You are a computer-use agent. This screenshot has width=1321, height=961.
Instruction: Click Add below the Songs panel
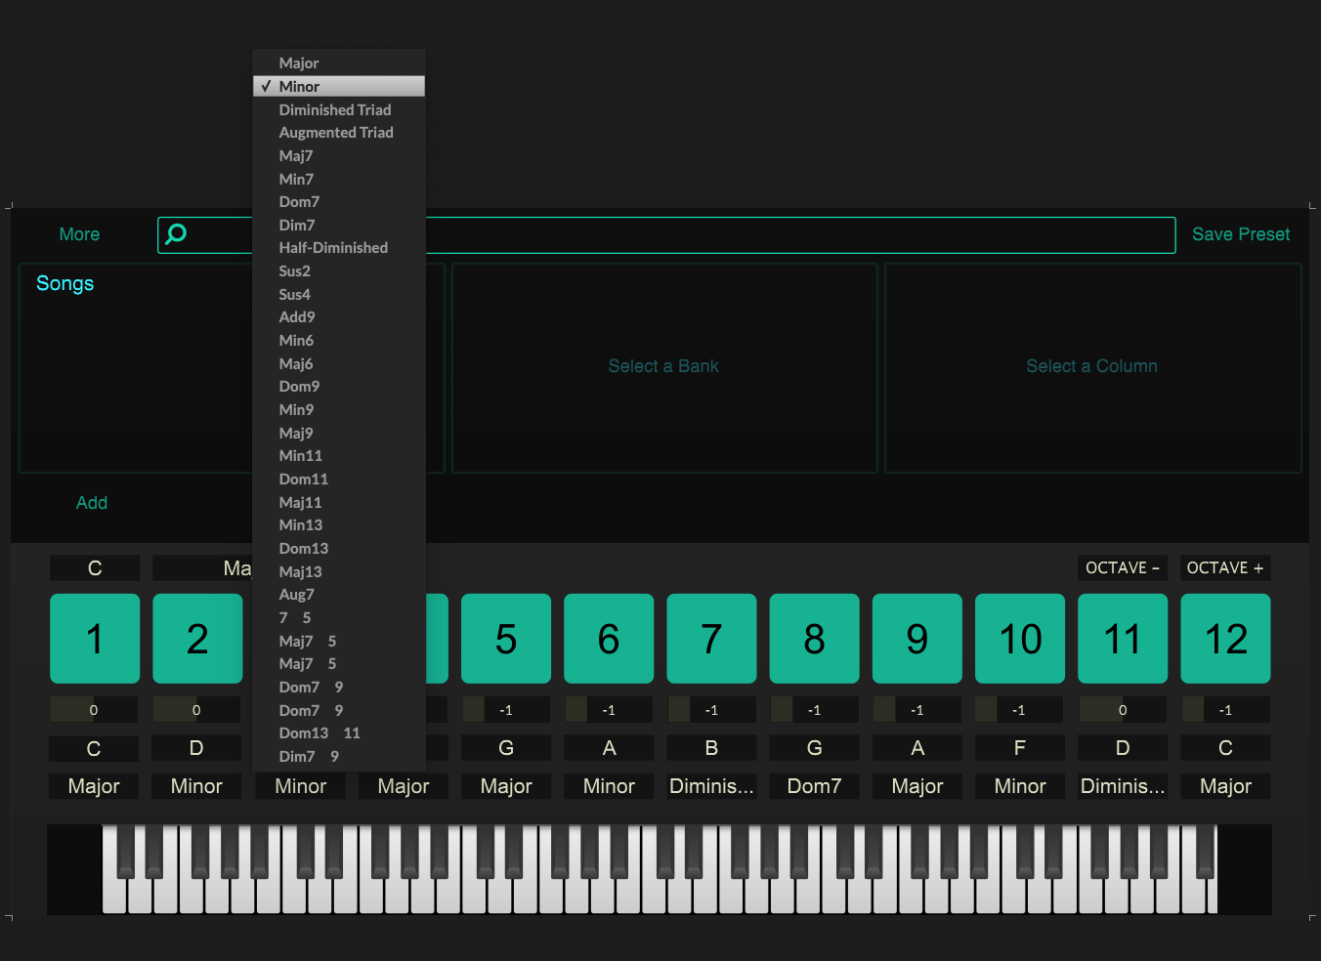coord(92,503)
